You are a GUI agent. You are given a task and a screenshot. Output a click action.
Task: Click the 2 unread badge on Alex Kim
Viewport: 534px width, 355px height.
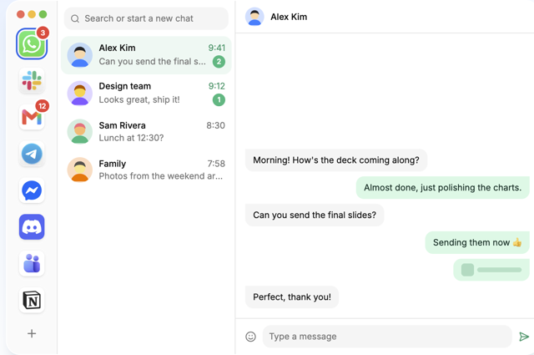click(219, 62)
